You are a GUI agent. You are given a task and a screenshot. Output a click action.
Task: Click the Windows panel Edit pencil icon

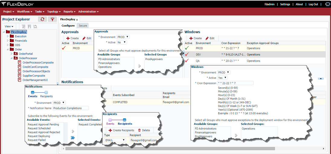pos(207,38)
